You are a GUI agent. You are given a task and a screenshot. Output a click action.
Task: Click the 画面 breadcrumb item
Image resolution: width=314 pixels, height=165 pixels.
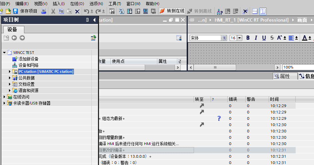click(302, 20)
